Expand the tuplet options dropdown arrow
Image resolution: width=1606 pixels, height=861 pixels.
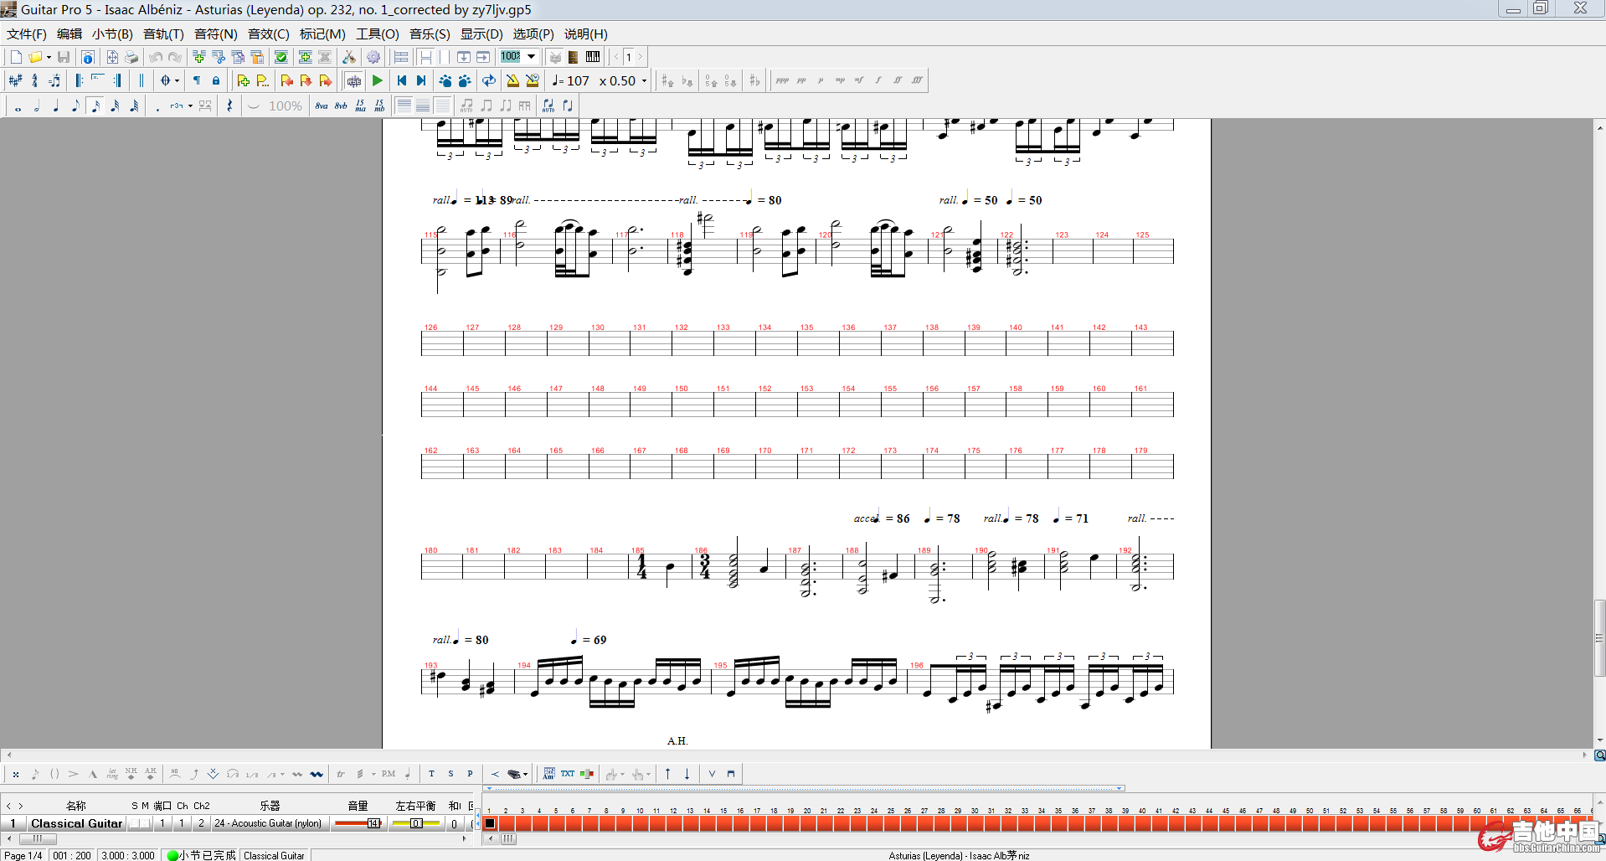[190, 106]
